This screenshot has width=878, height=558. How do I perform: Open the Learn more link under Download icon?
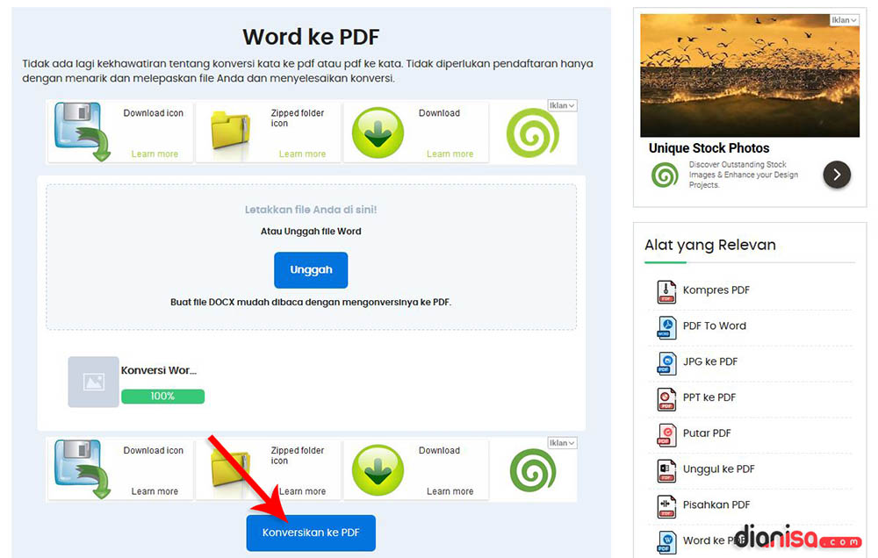155,153
